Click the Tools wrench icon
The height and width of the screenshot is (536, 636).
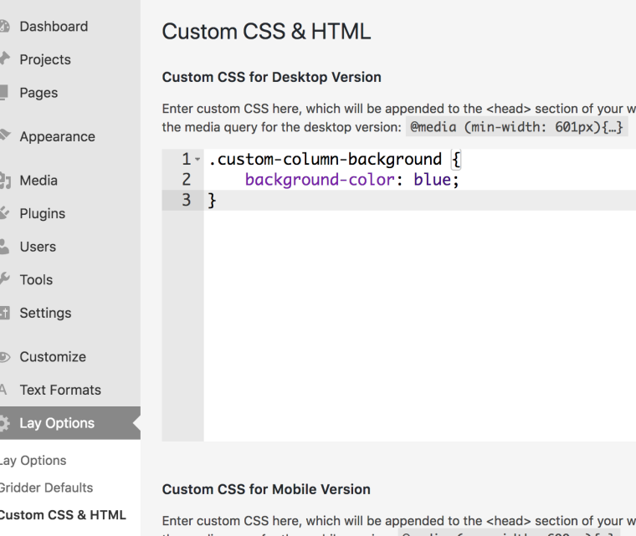point(4,280)
